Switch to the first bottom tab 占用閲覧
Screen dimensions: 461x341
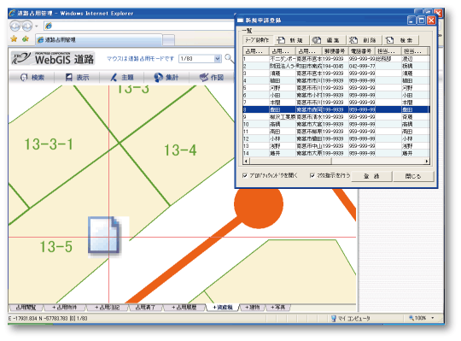pyautogui.click(x=26, y=308)
